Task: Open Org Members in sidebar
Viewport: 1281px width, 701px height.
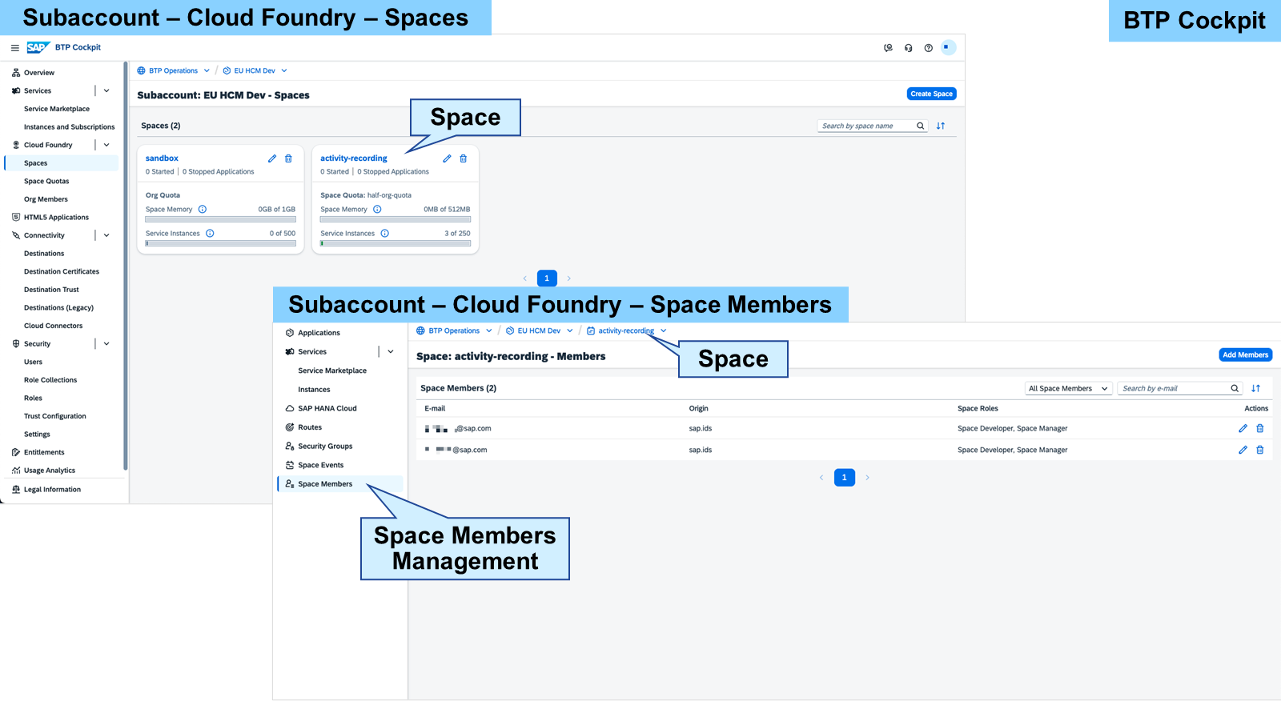Action: (46, 199)
